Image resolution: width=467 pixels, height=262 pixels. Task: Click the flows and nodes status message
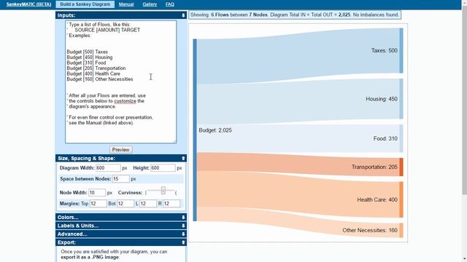coord(295,15)
